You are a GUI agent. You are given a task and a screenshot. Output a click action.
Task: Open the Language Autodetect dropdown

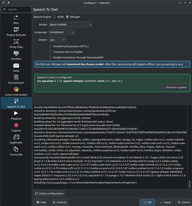62,32
